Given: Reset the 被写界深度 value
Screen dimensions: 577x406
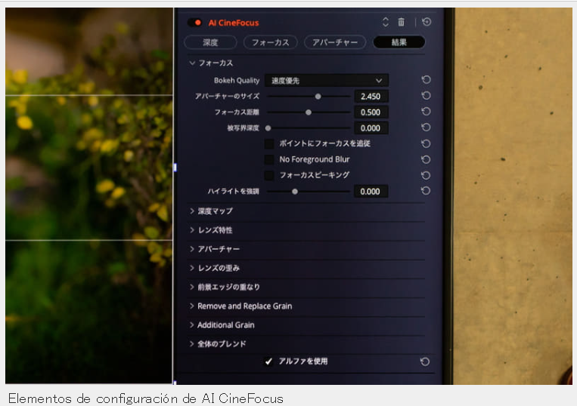Looking at the screenshot, I should [x=426, y=128].
